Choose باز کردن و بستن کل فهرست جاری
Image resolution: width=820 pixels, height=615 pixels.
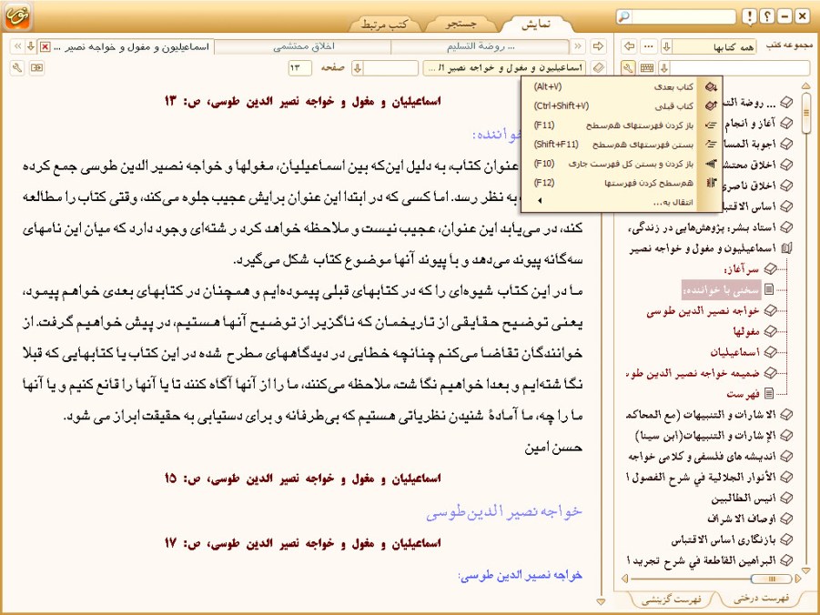622,164
